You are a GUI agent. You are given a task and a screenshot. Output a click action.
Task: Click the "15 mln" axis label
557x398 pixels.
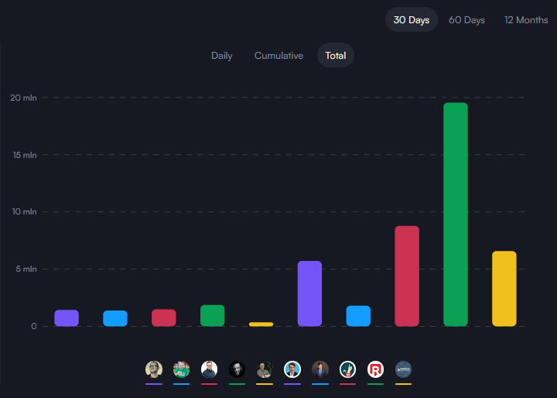point(25,155)
